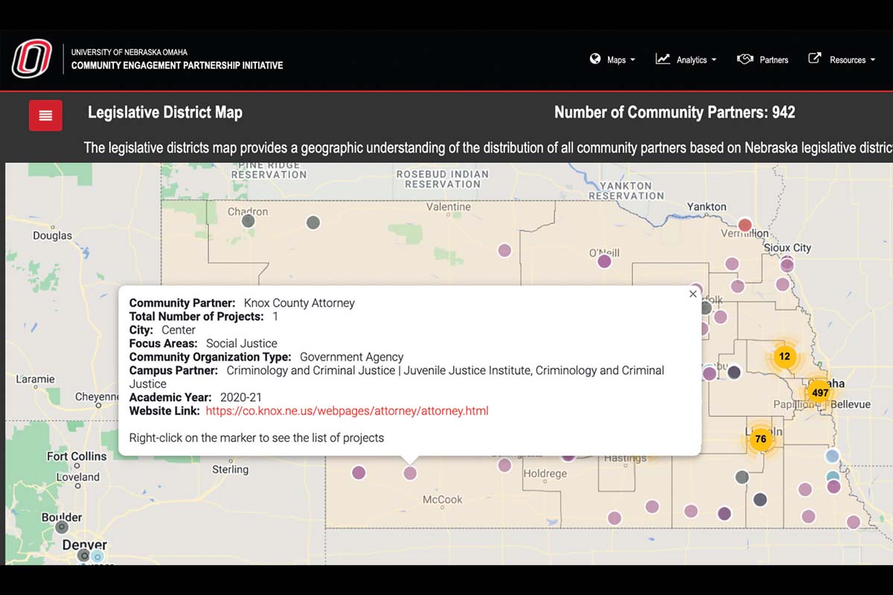893x595 pixels.
Task: Click the cluster marker labeled 497
Action: [819, 393]
